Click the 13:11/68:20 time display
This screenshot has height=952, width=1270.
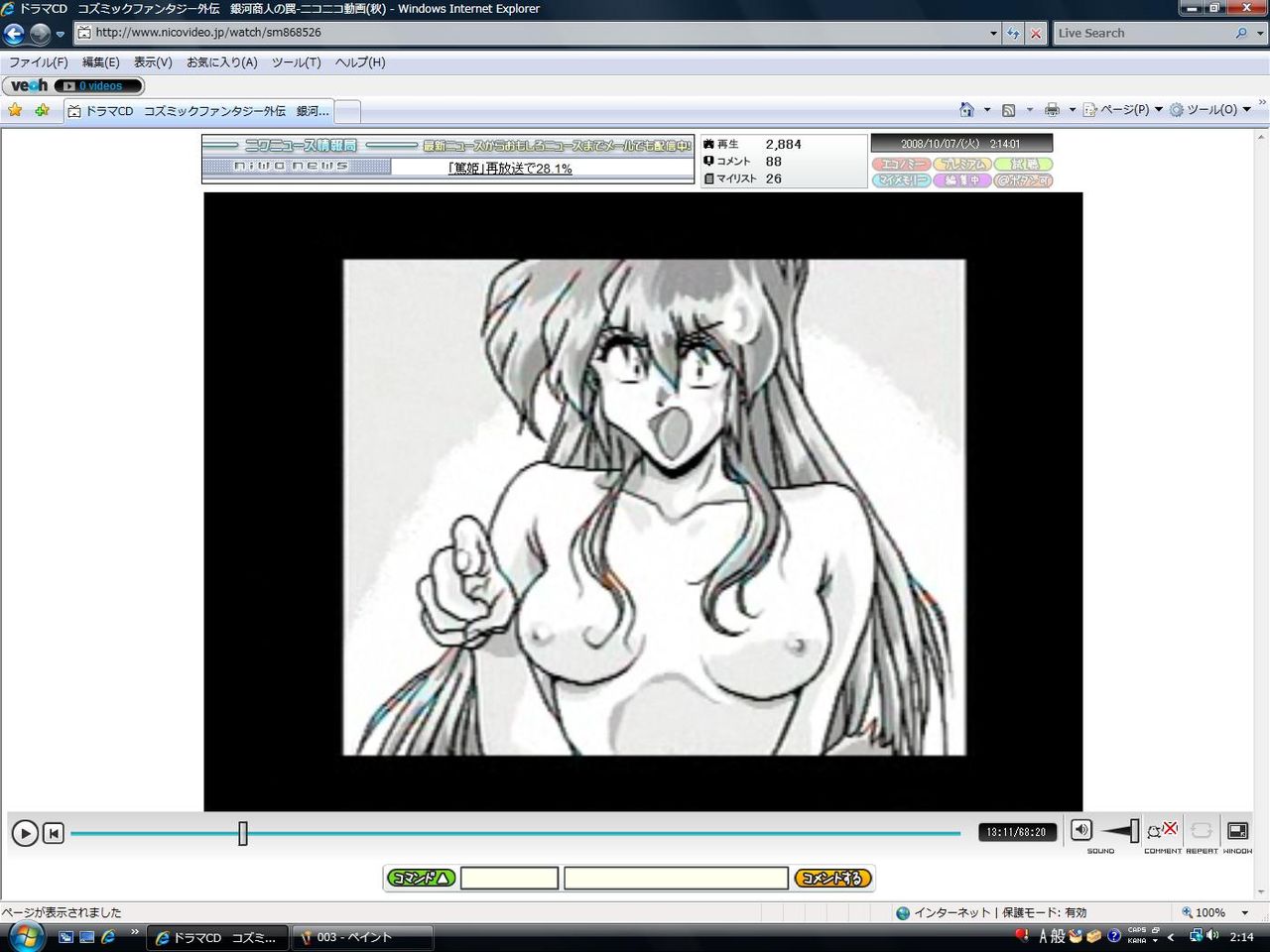point(1016,832)
